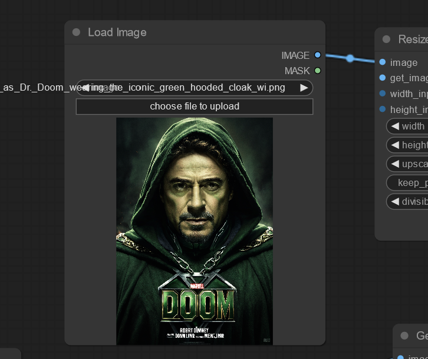Click the height_input socket
Viewport: 428px width, 359px height.
pos(383,109)
